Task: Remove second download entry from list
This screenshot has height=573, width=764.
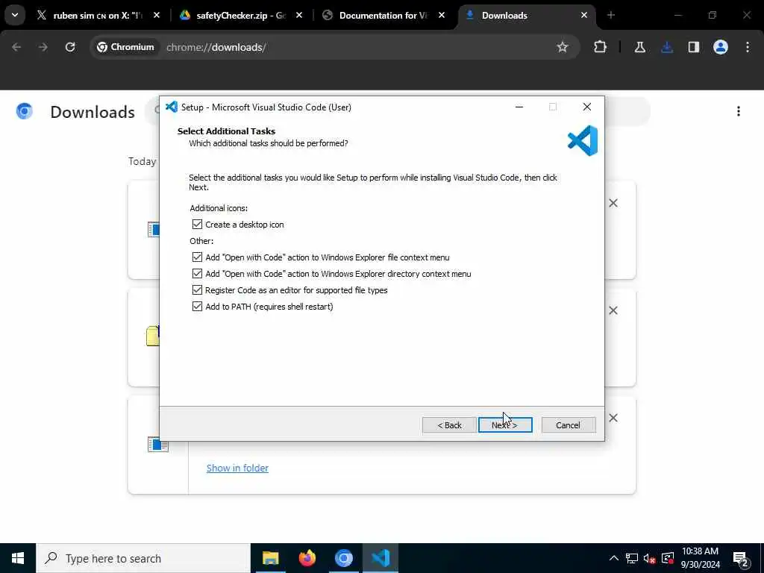Action: pyautogui.click(x=613, y=310)
